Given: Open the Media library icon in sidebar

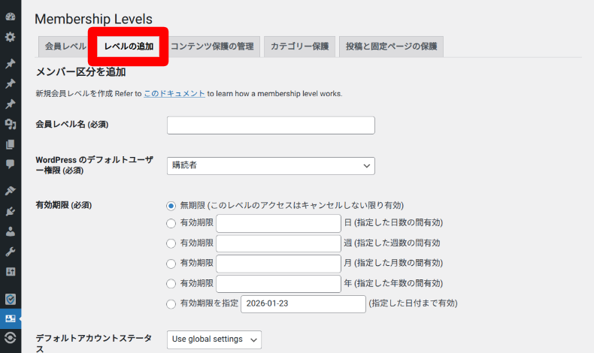Looking at the screenshot, I should [11, 124].
